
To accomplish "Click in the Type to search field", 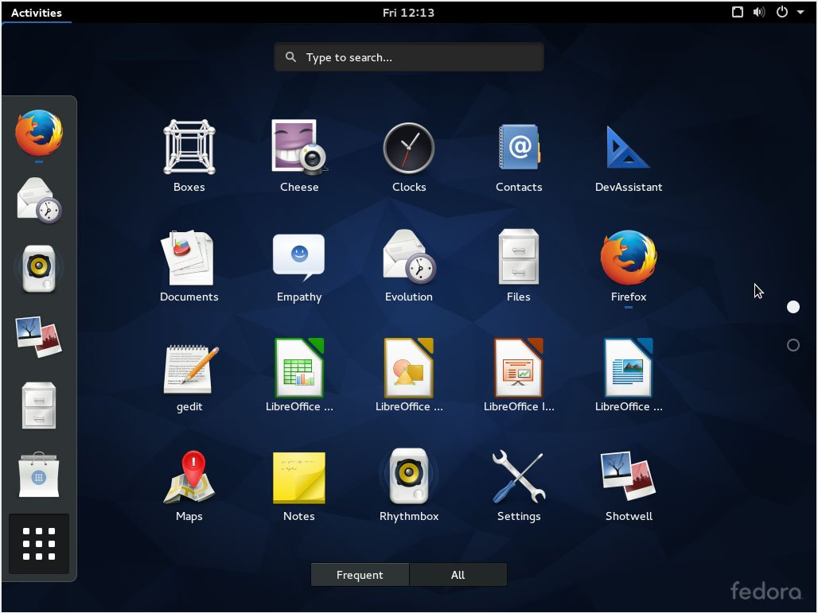I will coord(409,57).
